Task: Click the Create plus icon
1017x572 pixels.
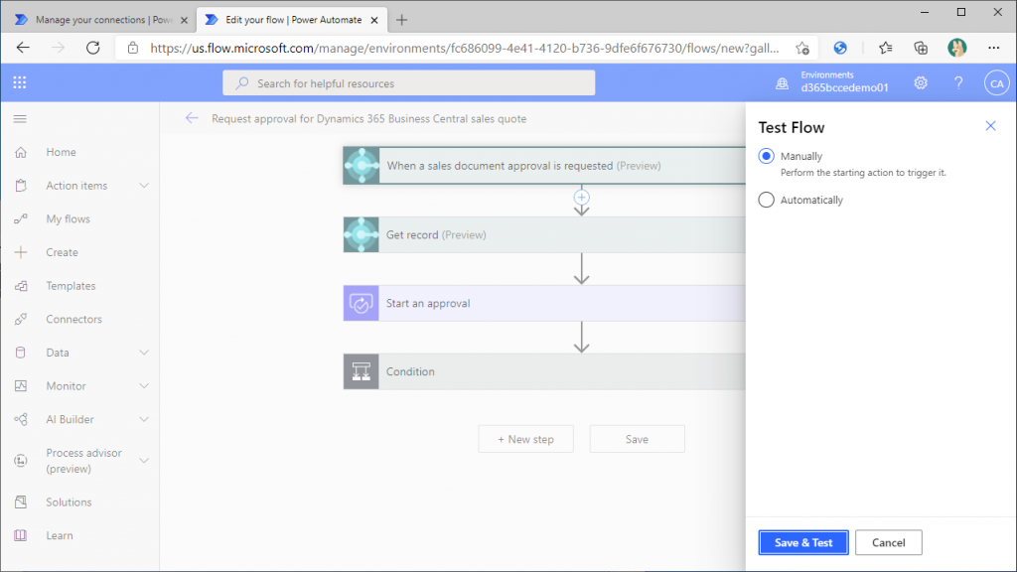Action: [x=21, y=252]
